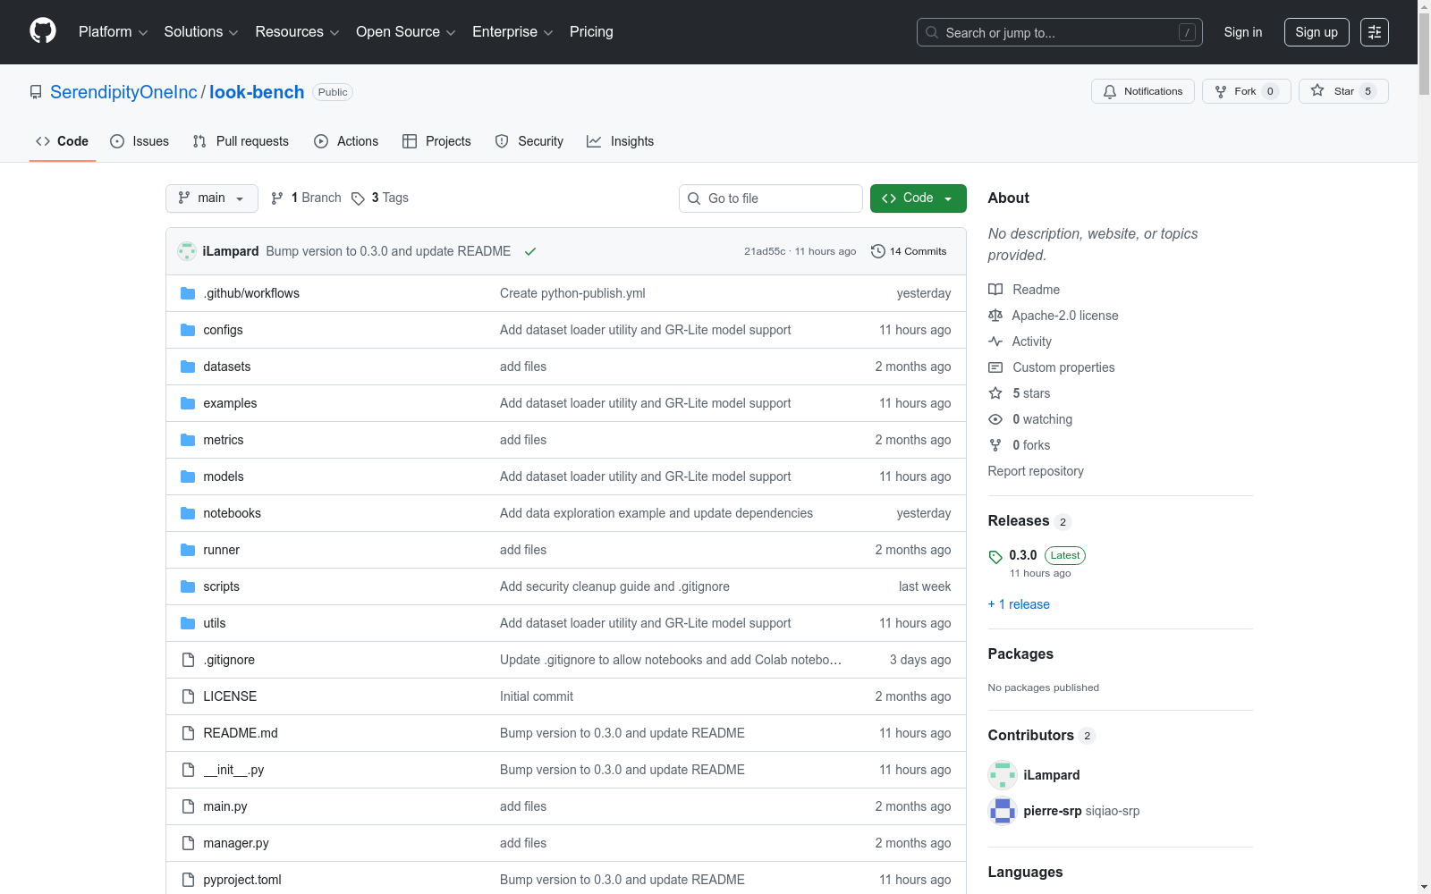Click the configs folder icon
This screenshot has height=894, width=1431.
tap(188, 330)
